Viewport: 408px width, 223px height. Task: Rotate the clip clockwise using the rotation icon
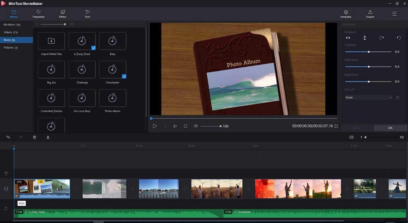pos(381,38)
